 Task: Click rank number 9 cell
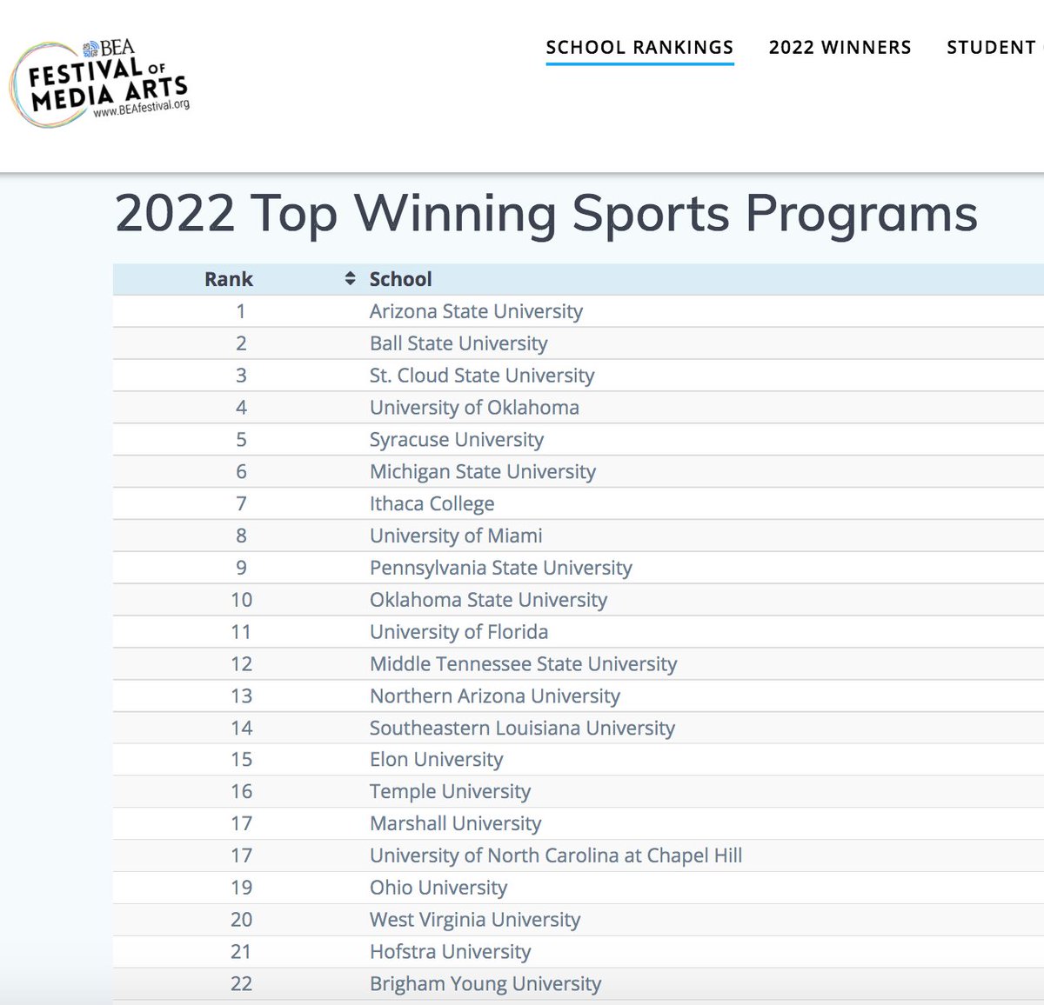(241, 568)
